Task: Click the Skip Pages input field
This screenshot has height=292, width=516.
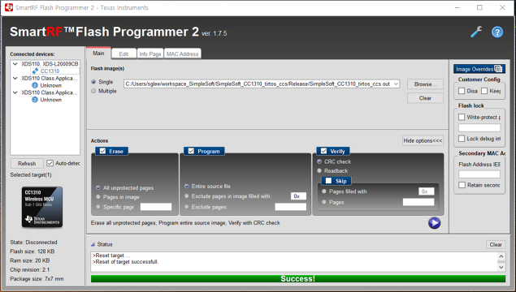Action: pos(418,202)
